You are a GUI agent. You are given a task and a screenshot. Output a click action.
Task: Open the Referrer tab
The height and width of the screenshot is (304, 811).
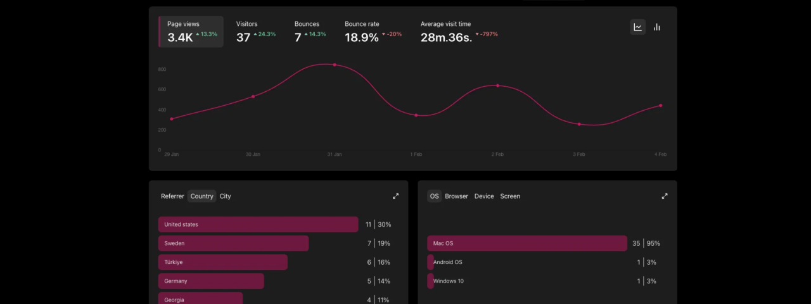click(172, 196)
